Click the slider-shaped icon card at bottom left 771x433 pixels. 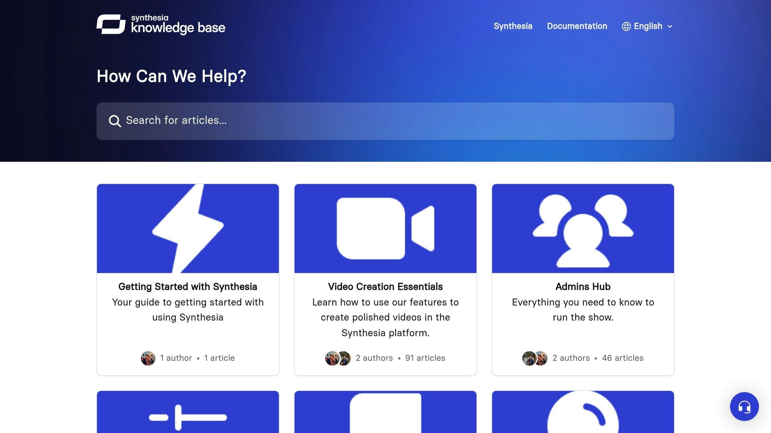tap(188, 413)
